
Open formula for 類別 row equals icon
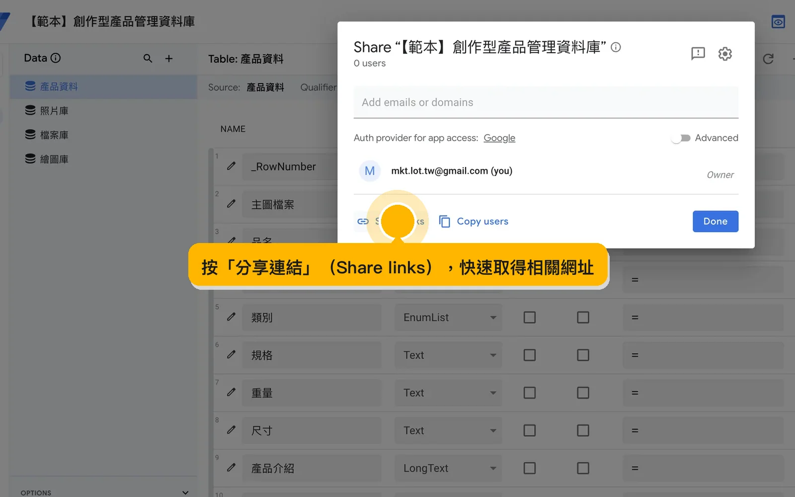pyautogui.click(x=635, y=318)
